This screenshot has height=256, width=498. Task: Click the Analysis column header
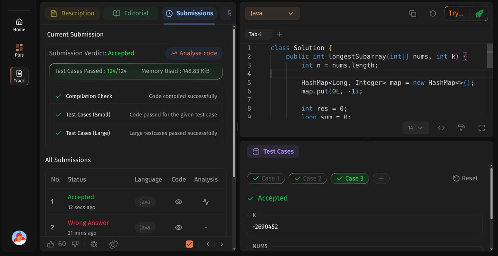click(206, 179)
